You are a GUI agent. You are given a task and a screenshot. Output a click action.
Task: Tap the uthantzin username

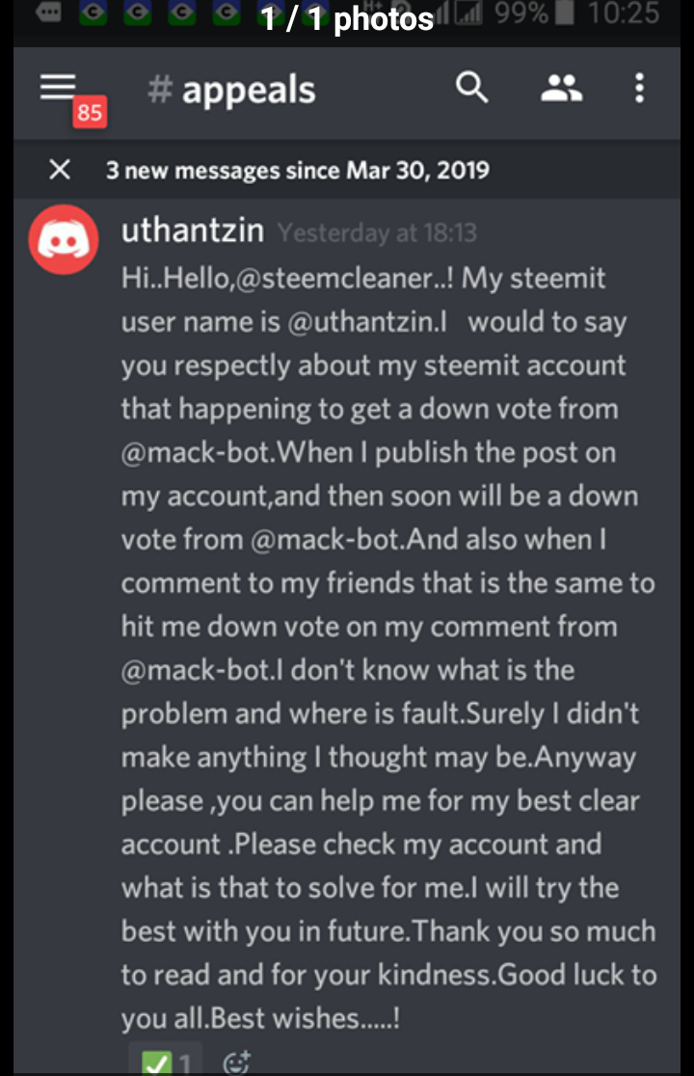tap(193, 229)
